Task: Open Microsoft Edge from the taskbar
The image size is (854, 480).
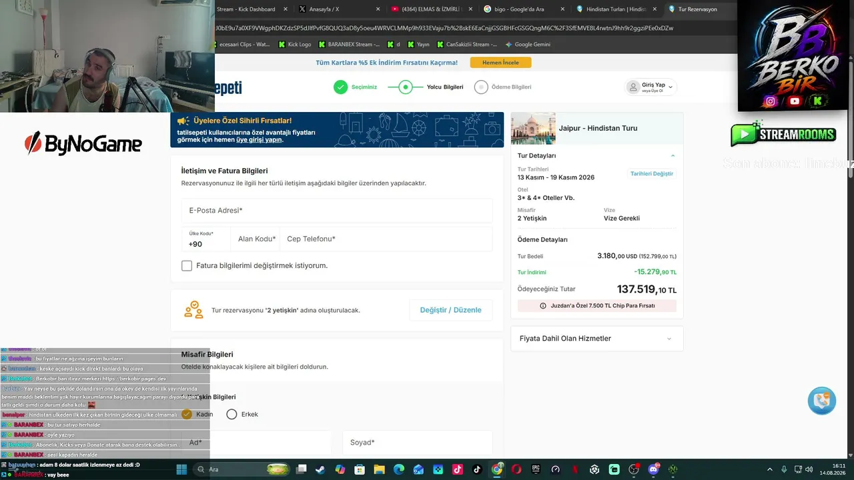Action: tap(399, 469)
